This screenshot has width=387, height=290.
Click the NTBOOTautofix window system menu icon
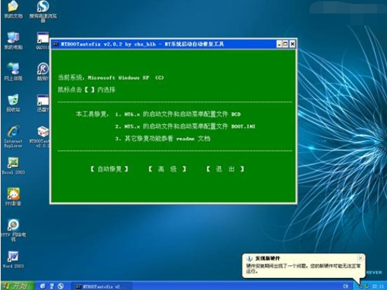tap(56, 44)
